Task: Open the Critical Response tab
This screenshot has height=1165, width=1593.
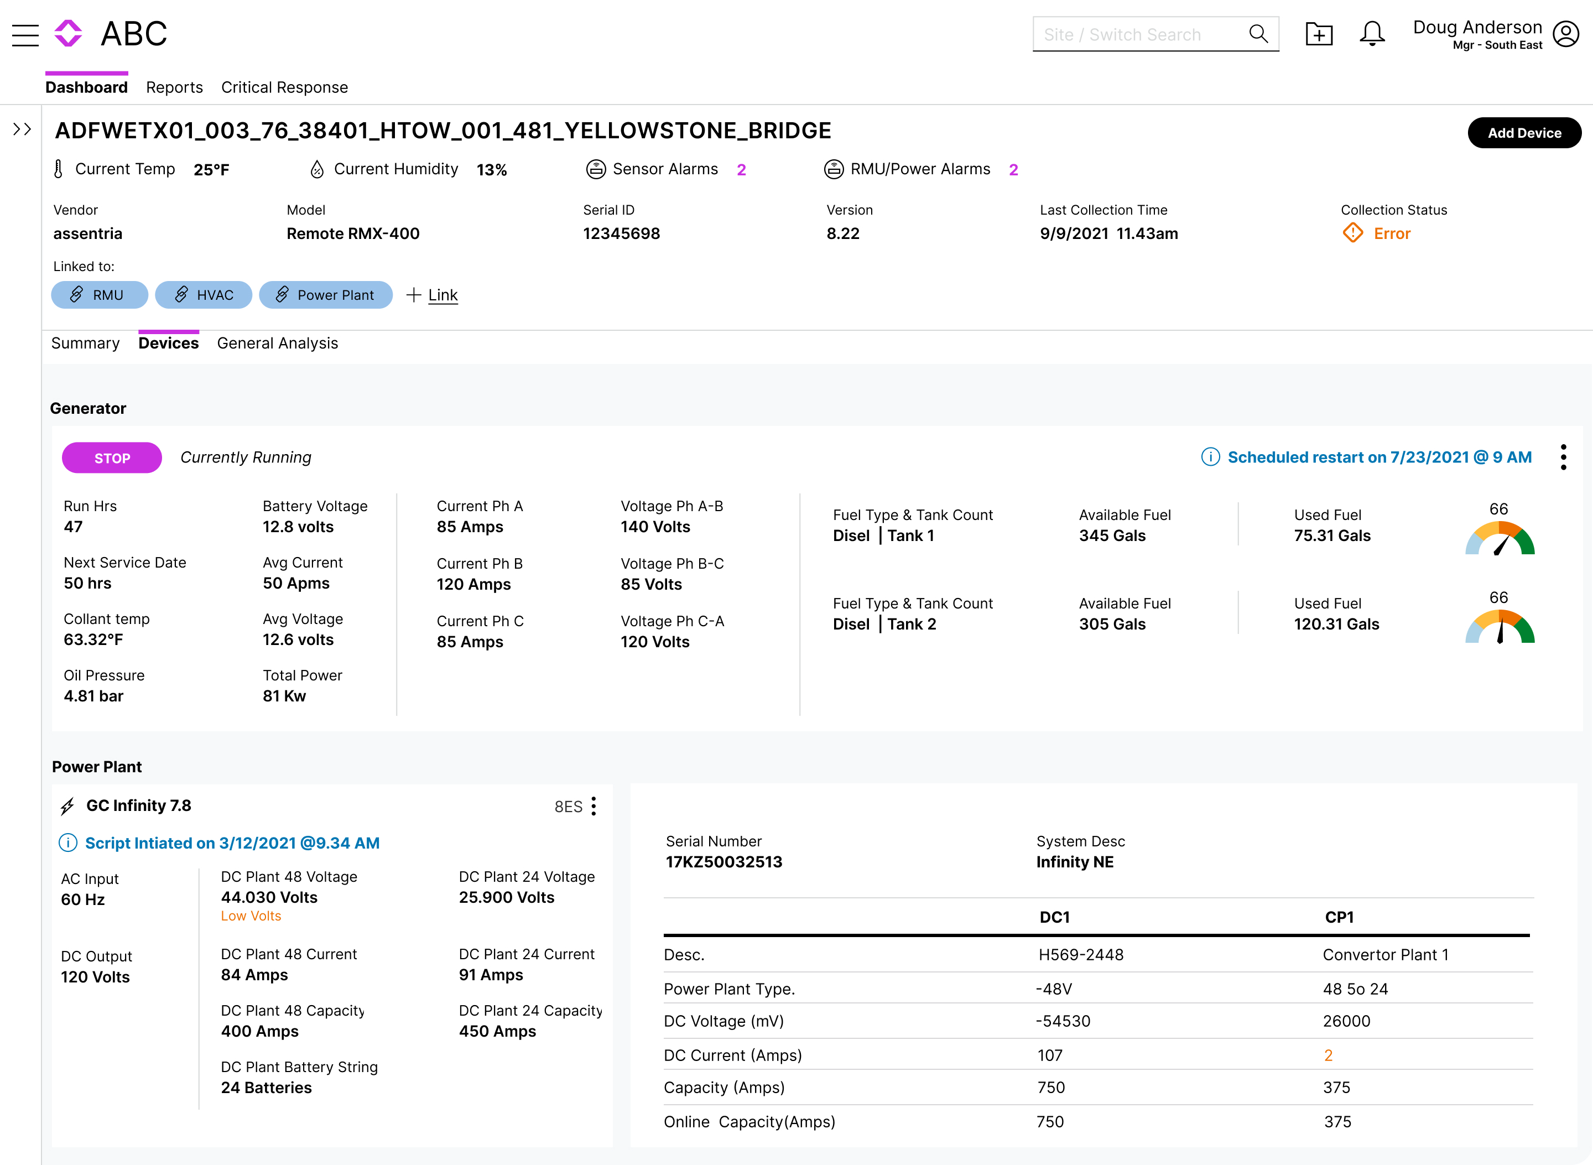Action: pyautogui.click(x=285, y=87)
